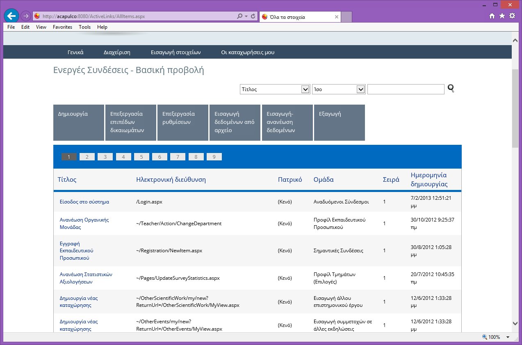Open the 'Διαχείριση' navigation item
Viewport: 522px width, 345px height.
[x=117, y=52]
